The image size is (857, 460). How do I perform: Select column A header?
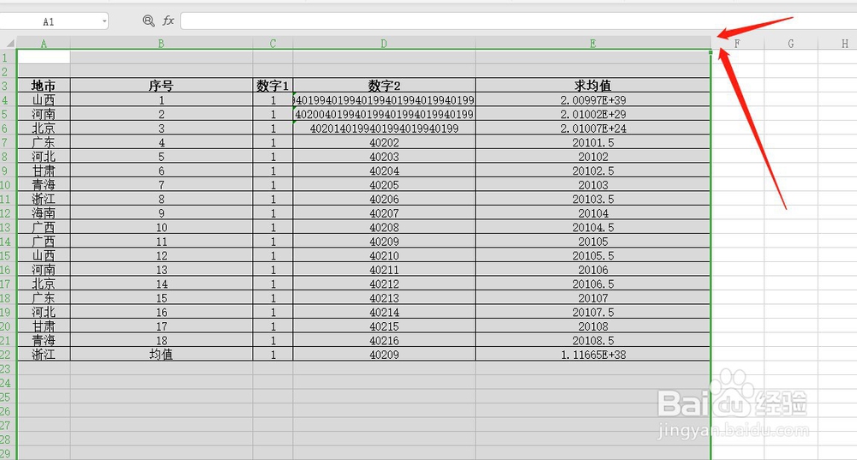pyautogui.click(x=44, y=43)
